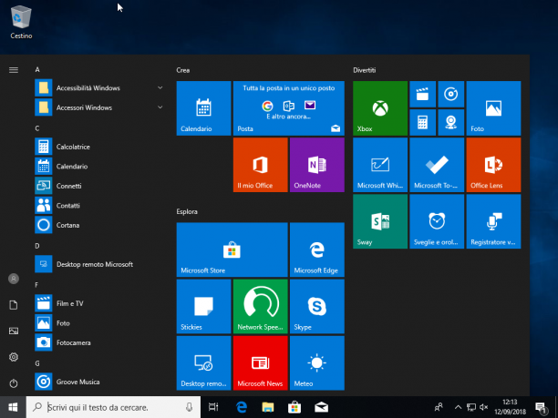Viewport: 558px width, 418px height.
Task: Open Calendario from the app list
Action: click(x=99, y=166)
